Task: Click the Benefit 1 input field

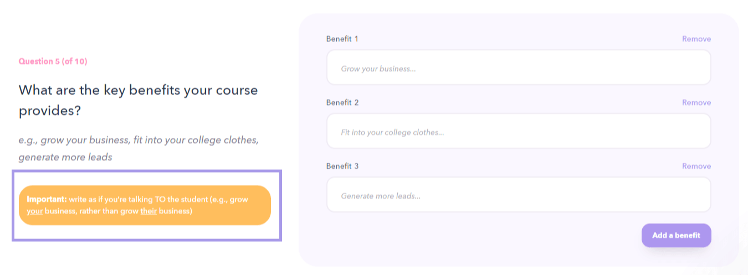Action: [519, 68]
